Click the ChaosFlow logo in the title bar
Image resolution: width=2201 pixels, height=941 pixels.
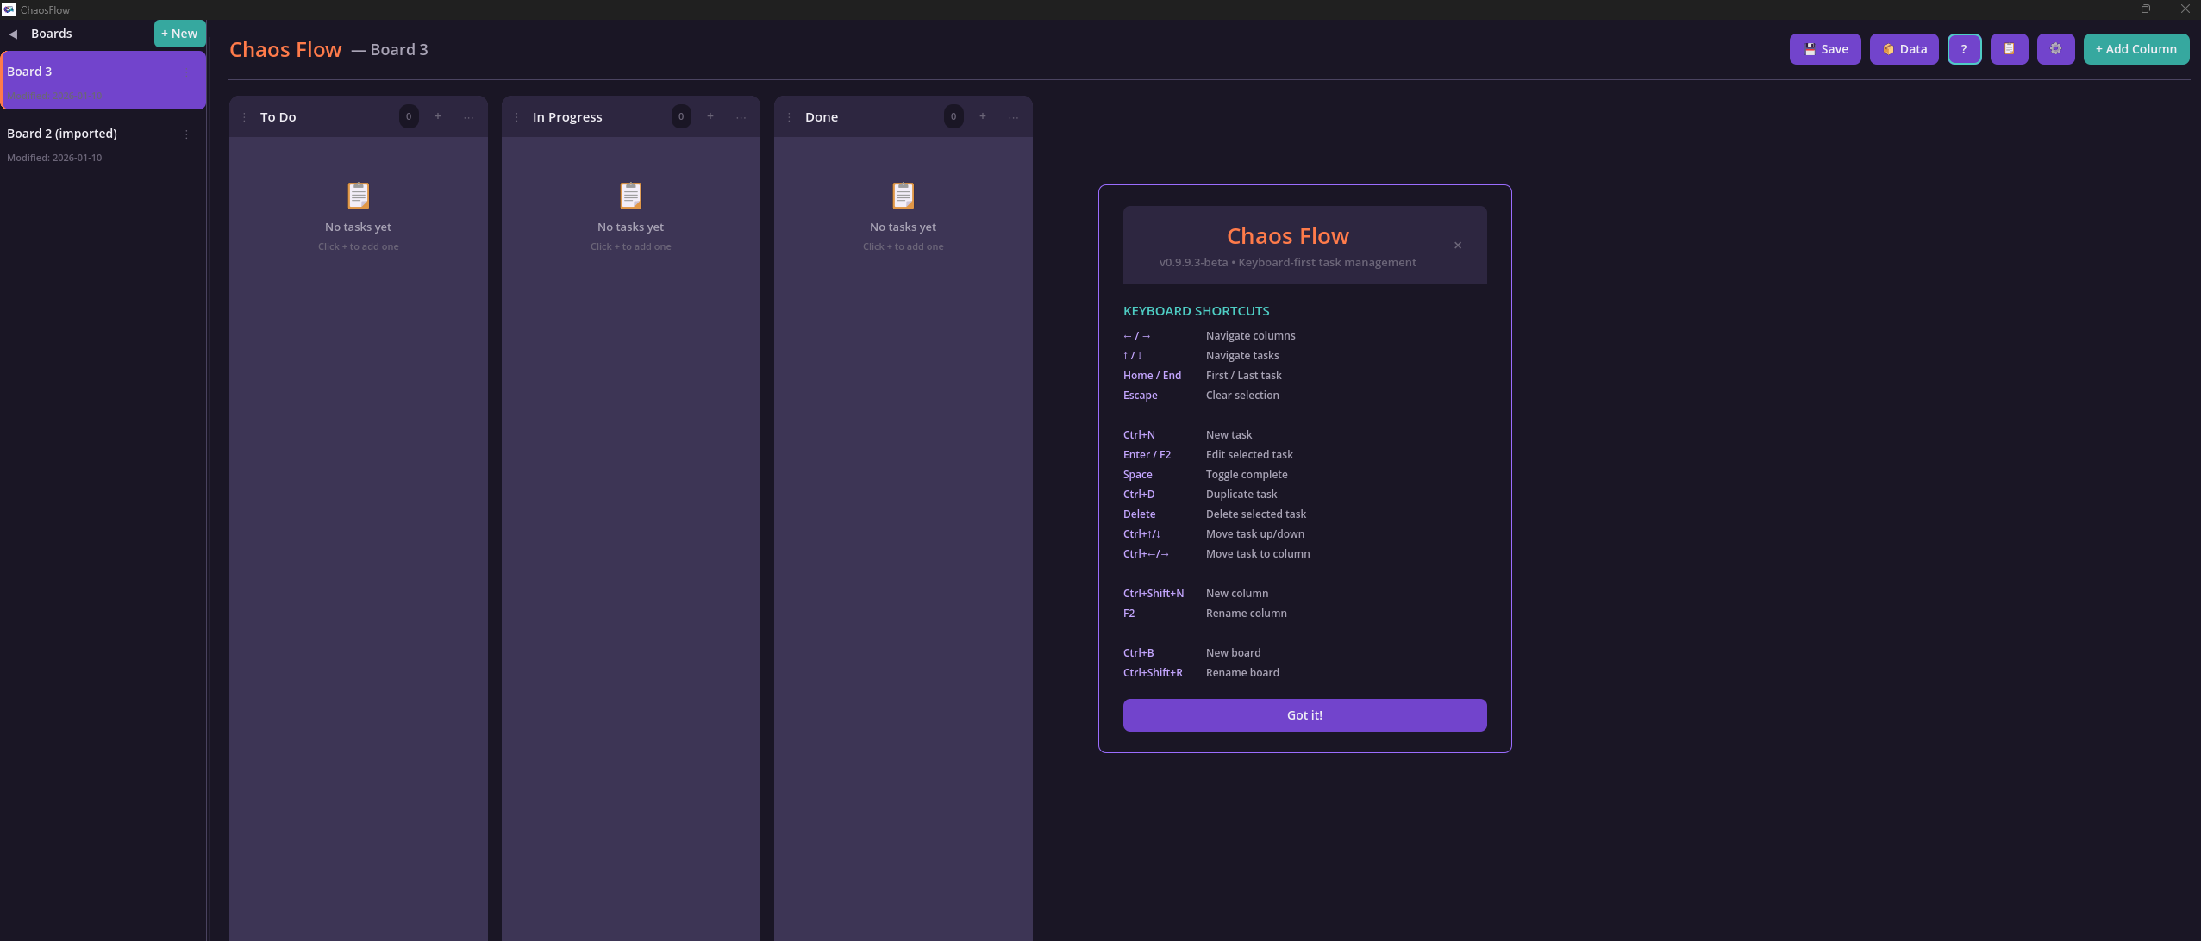9,9
